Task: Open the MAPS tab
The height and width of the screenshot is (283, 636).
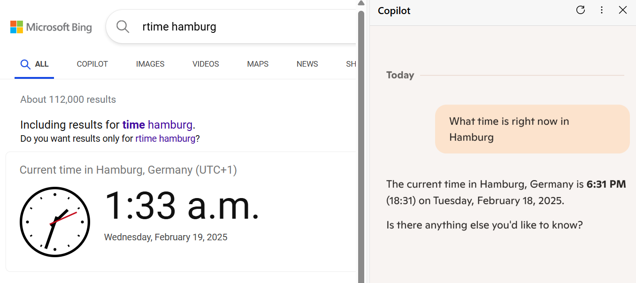Action: pyautogui.click(x=258, y=64)
